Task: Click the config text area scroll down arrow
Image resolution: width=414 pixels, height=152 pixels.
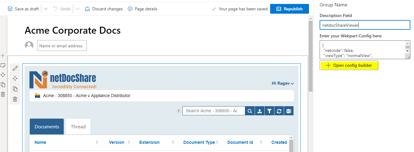Action: 408,50
